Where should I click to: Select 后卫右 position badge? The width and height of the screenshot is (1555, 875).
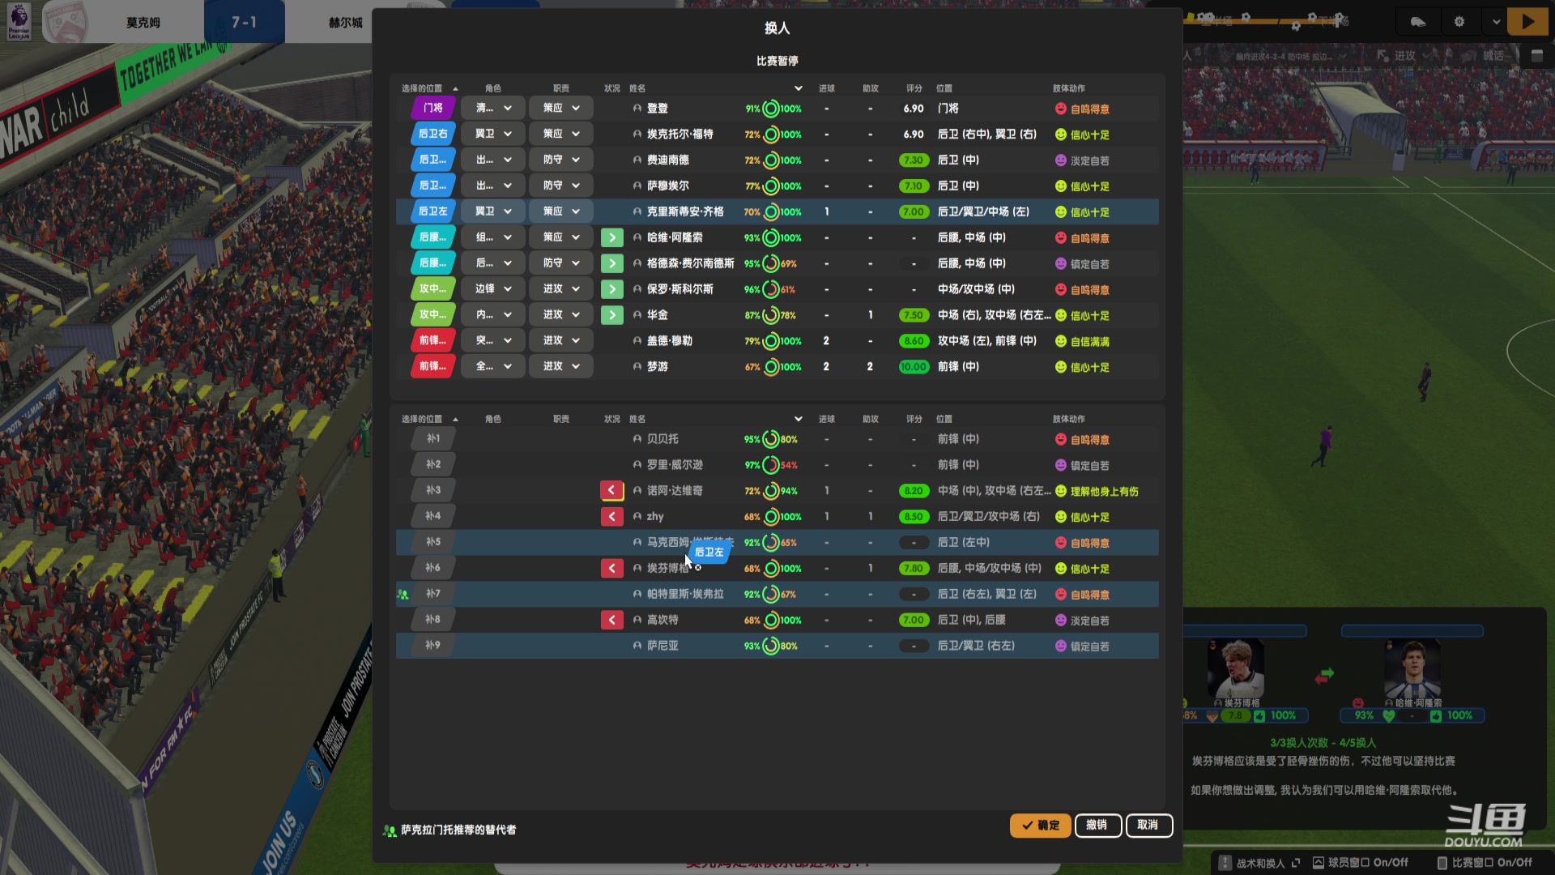tap(433, 134)
